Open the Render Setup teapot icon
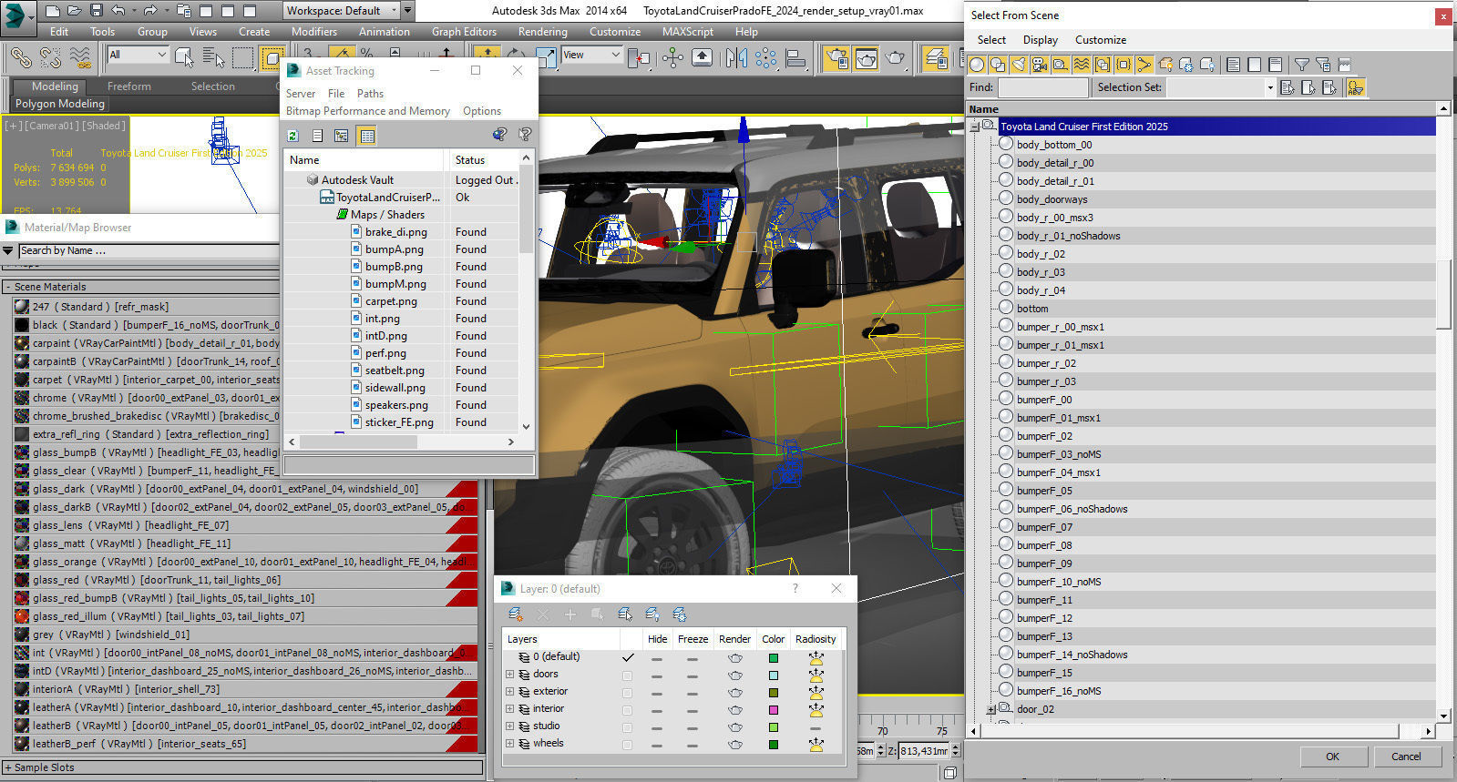 tap(836, 57)
